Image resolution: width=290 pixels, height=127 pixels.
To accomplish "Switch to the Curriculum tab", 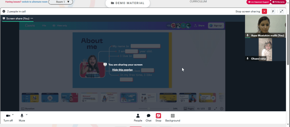I will pos(198,1).
